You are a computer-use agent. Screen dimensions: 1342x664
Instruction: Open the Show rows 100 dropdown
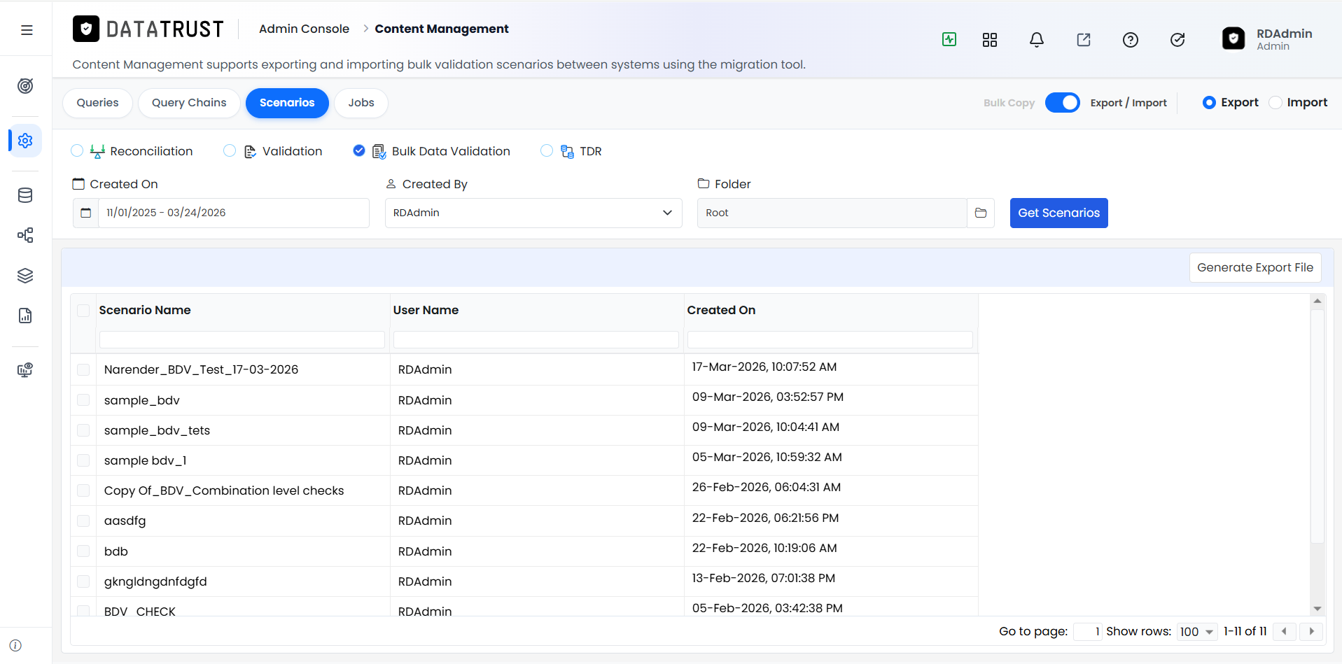point(1197,632)
